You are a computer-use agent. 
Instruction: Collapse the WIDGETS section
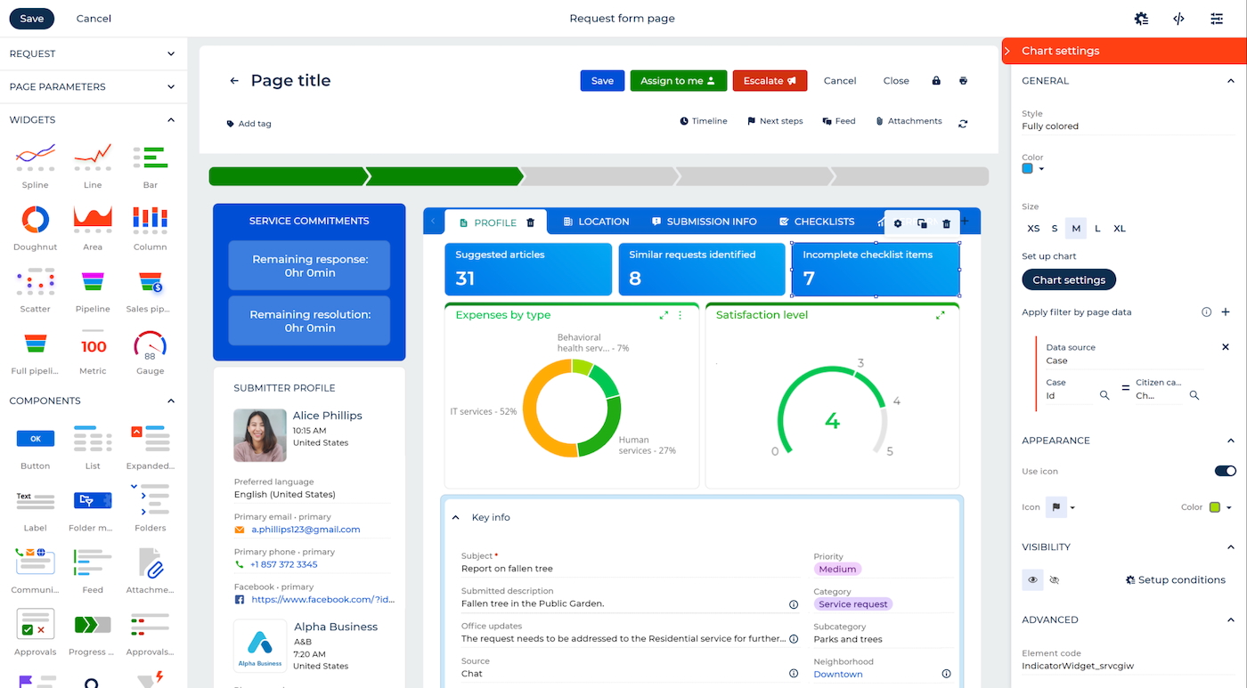point(170,119)
